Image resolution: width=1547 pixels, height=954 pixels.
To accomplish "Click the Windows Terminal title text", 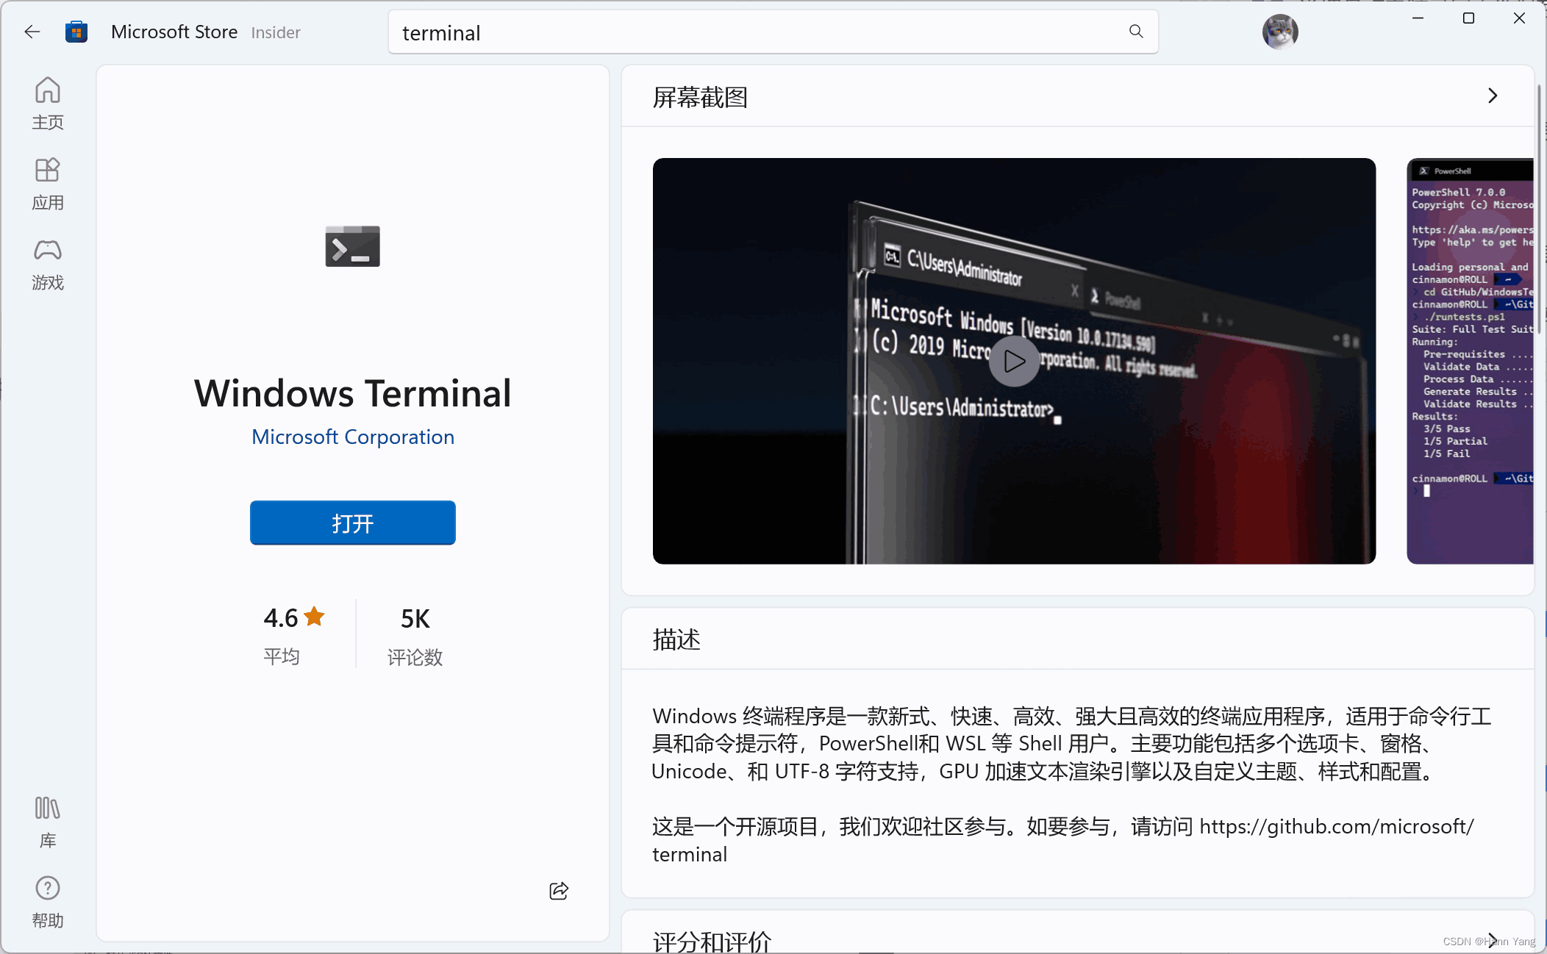I will click(353, 393).
